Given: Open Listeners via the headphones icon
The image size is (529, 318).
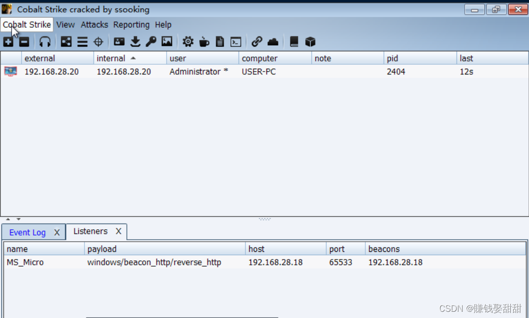Looking at the screenshot, I should [45, 42].
